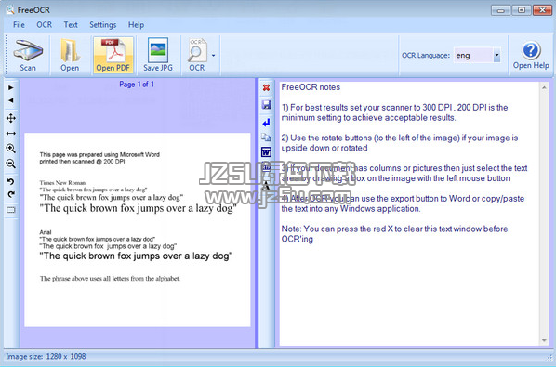Viewport: 556px width, 367px height.
Task: Go to next page with right arrow
Action: [x=11, y=87]
